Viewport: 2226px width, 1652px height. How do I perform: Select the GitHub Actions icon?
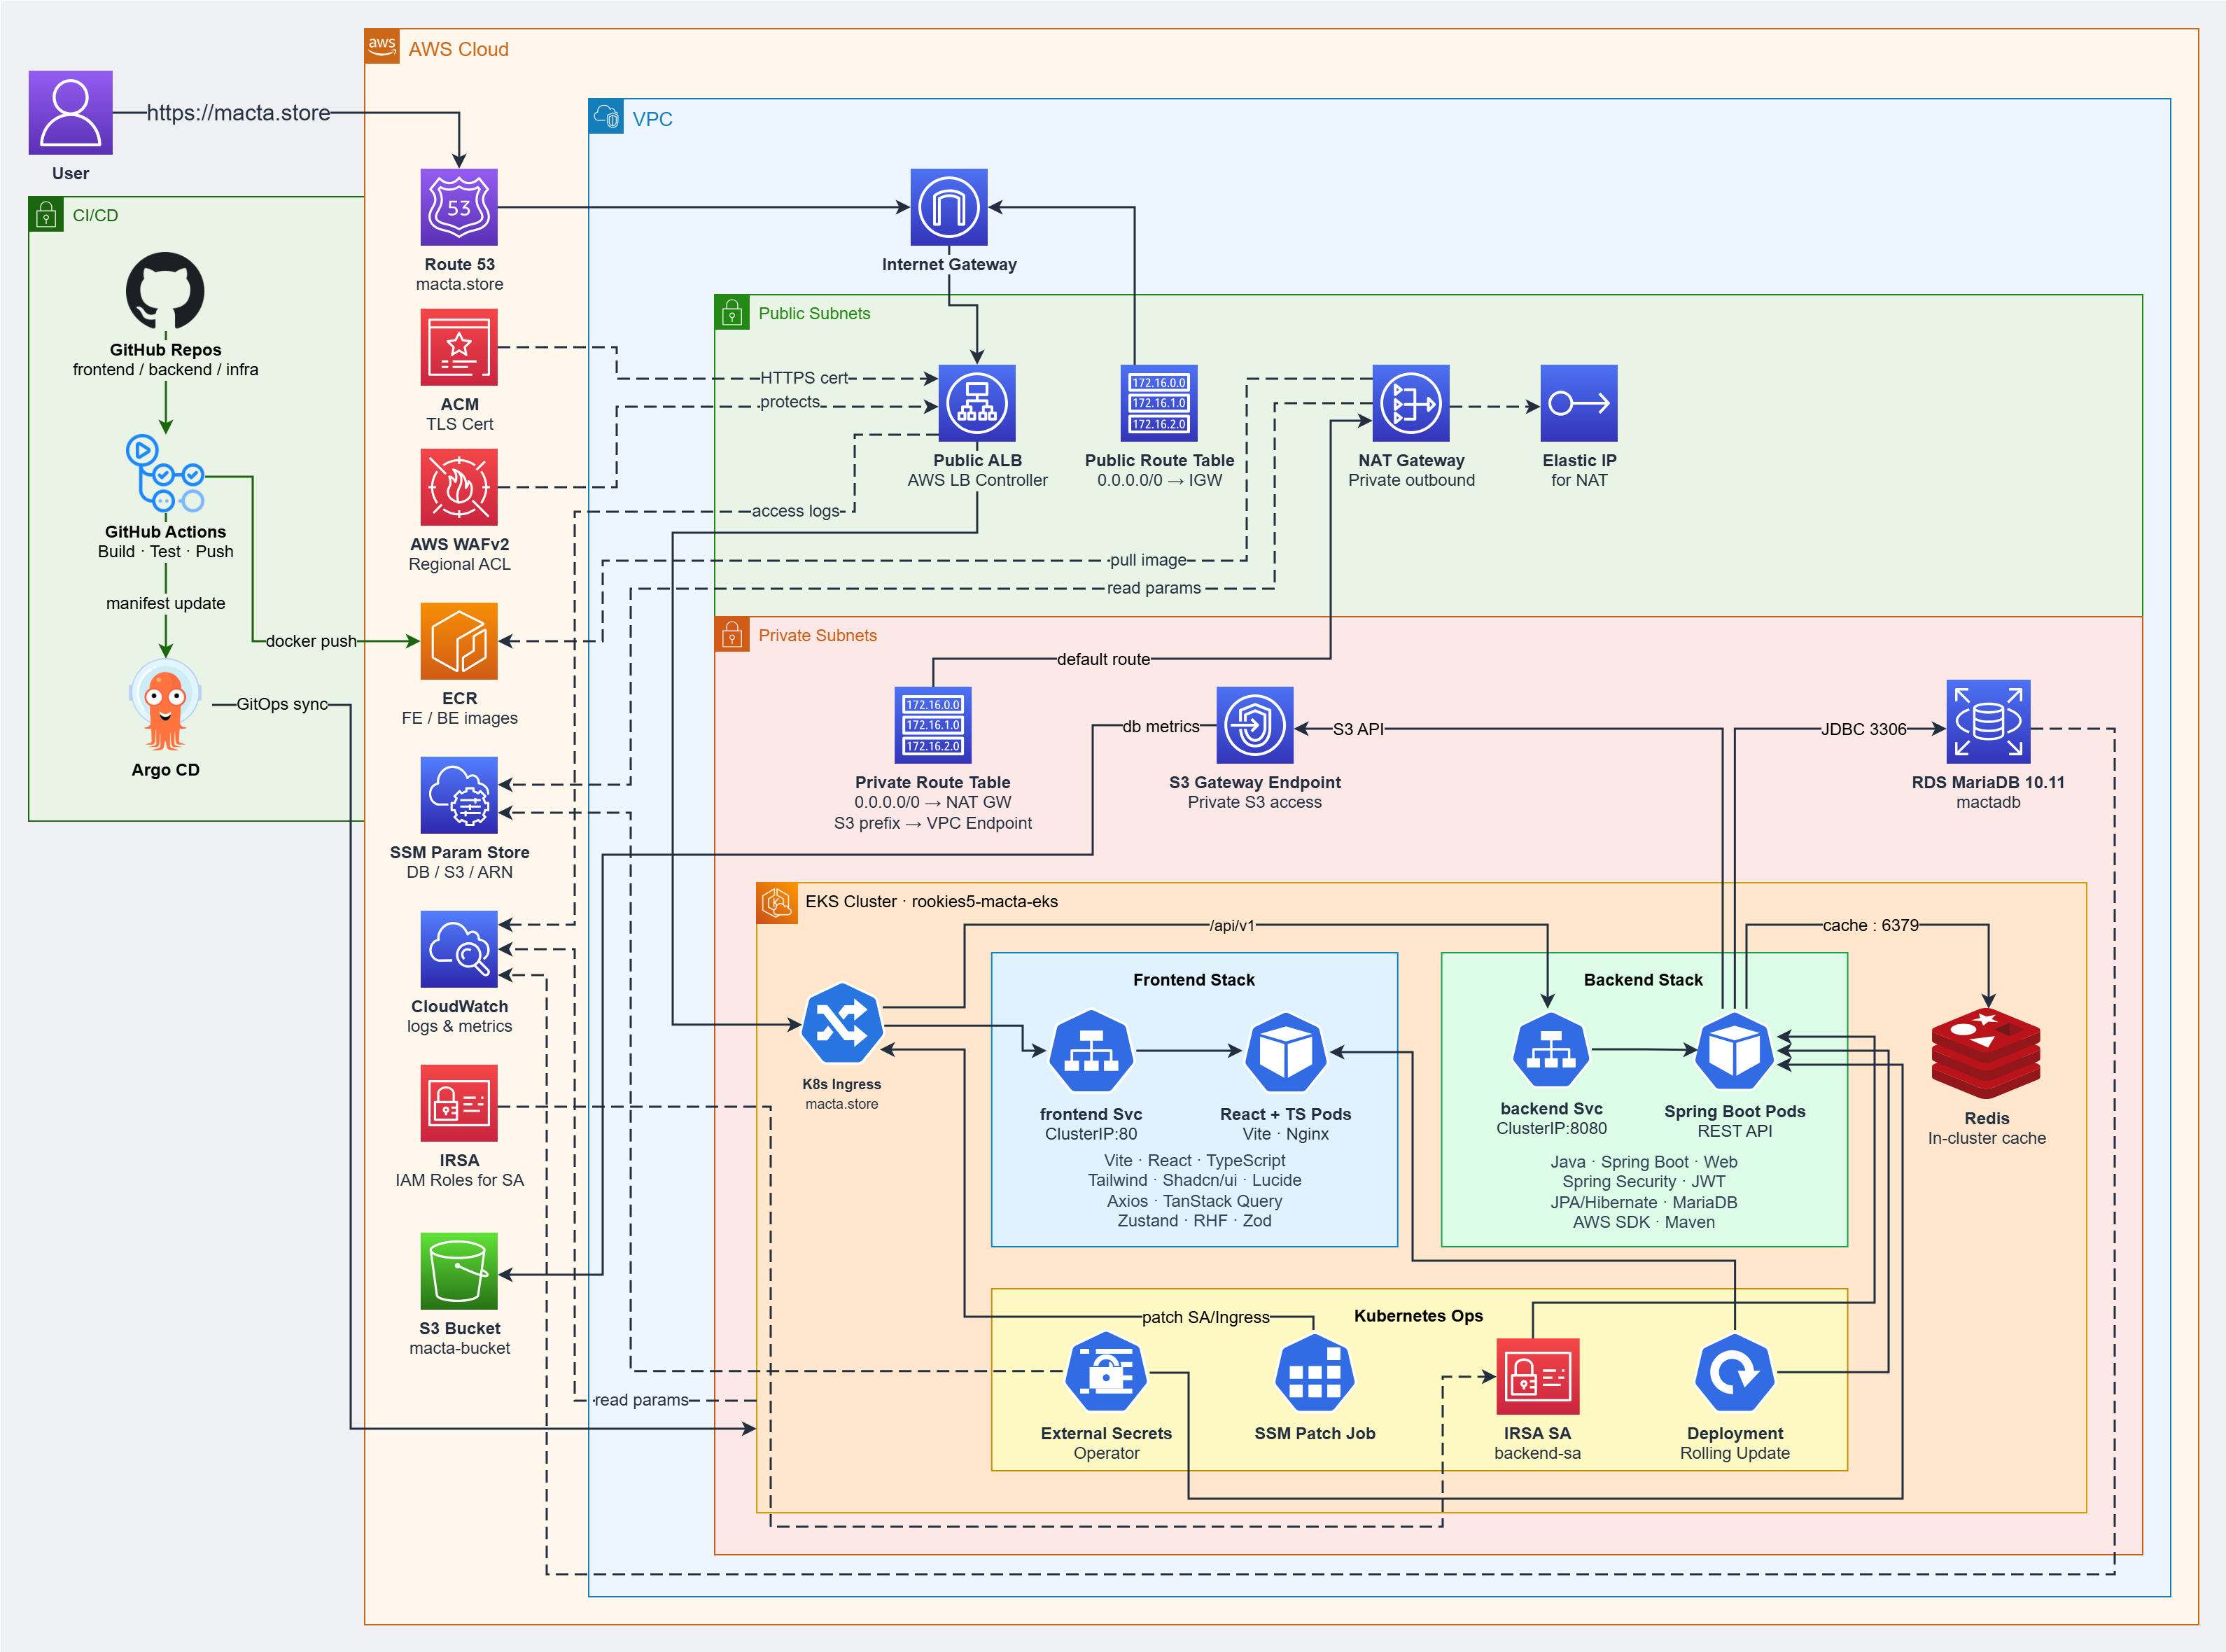pos(165,473)
